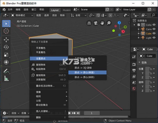The width and height of the screenshot is (158, 123).
Task: Toggle perspective/orthographic grid view button
Action: pyautogui.click(x=89, y=23)
